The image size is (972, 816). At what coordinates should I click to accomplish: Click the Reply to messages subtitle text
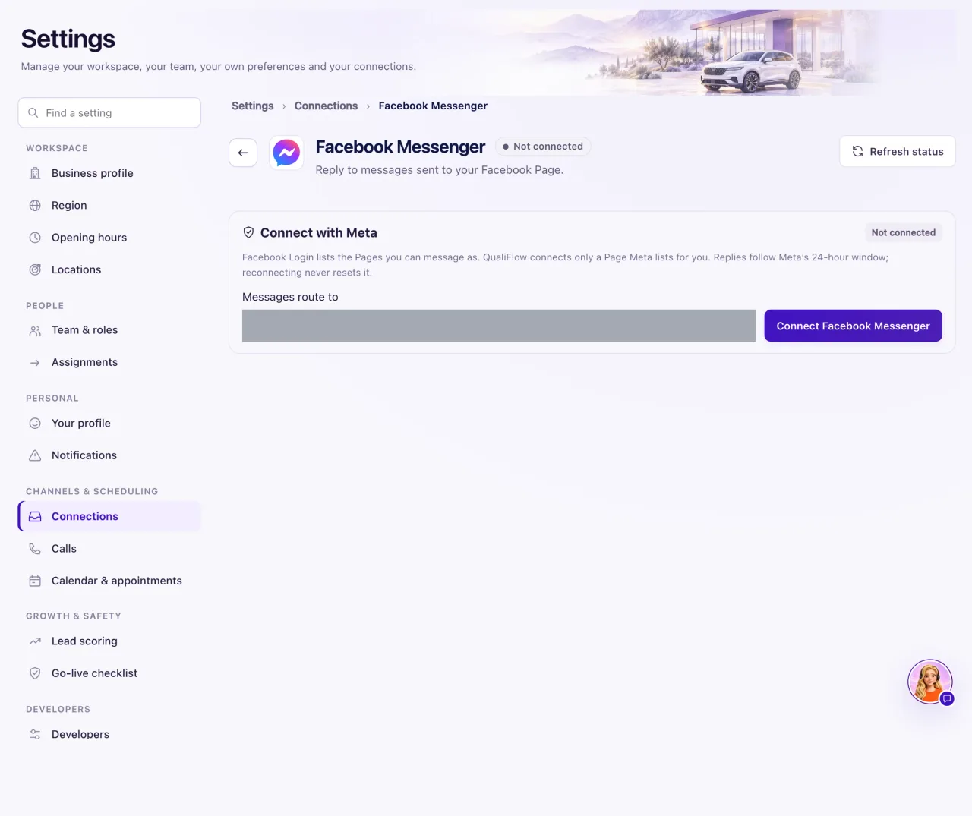pyautogui.click(x=440, y=170)
